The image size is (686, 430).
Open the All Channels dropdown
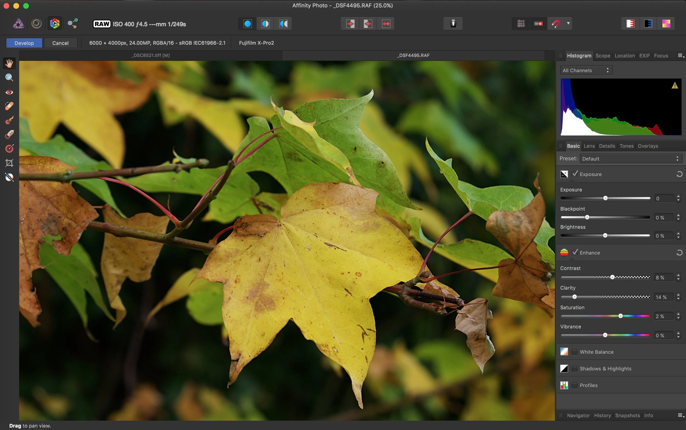click(x=586, y=70)
